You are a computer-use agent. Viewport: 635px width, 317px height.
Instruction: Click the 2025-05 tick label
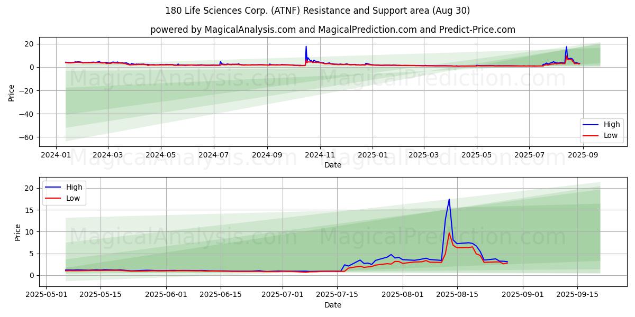476,155
